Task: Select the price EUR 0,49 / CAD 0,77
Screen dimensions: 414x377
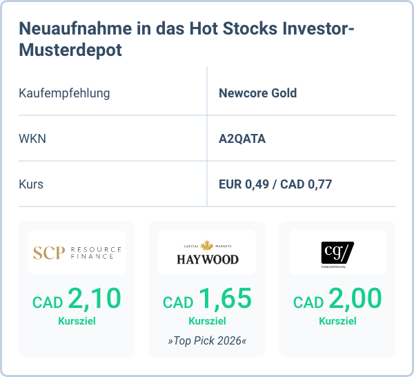Action: (x=276, y=184)
